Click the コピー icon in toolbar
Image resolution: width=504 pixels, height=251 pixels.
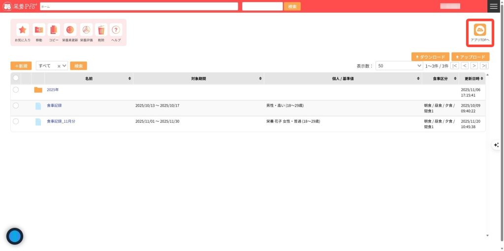point(54,30)
